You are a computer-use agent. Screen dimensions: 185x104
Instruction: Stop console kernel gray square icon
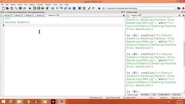coord(180,15)
